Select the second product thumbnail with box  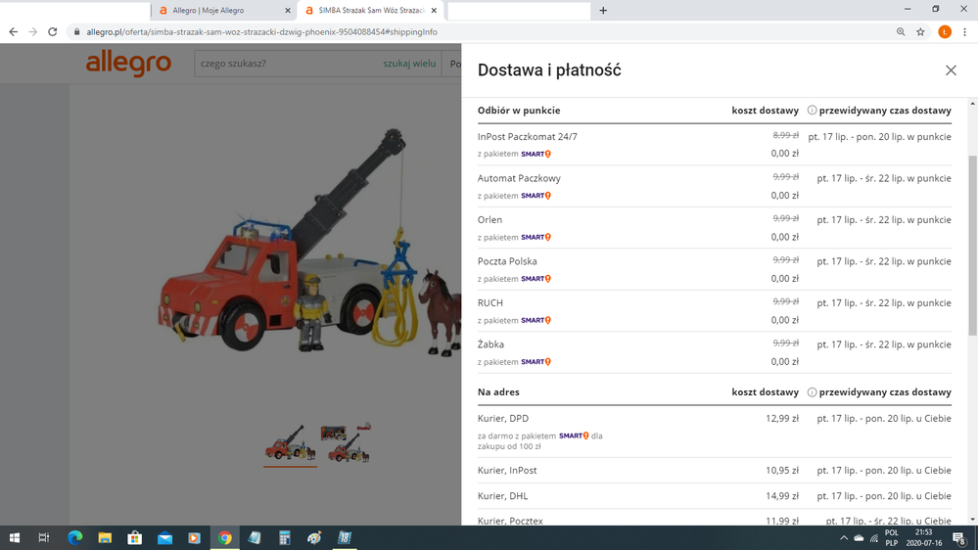coord(347,443)
